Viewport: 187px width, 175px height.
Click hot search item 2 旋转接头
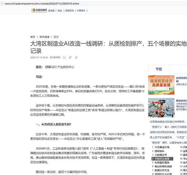click(160, 151)
